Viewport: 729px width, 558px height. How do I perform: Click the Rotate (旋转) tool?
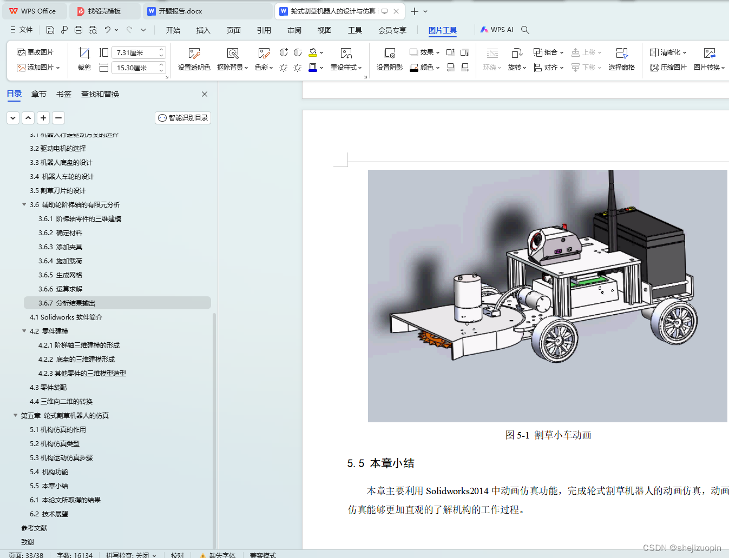[x=517, y=59]
